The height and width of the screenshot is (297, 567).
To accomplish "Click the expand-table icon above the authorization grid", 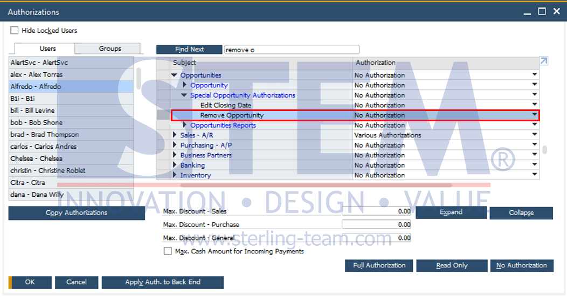I will 543,61.
